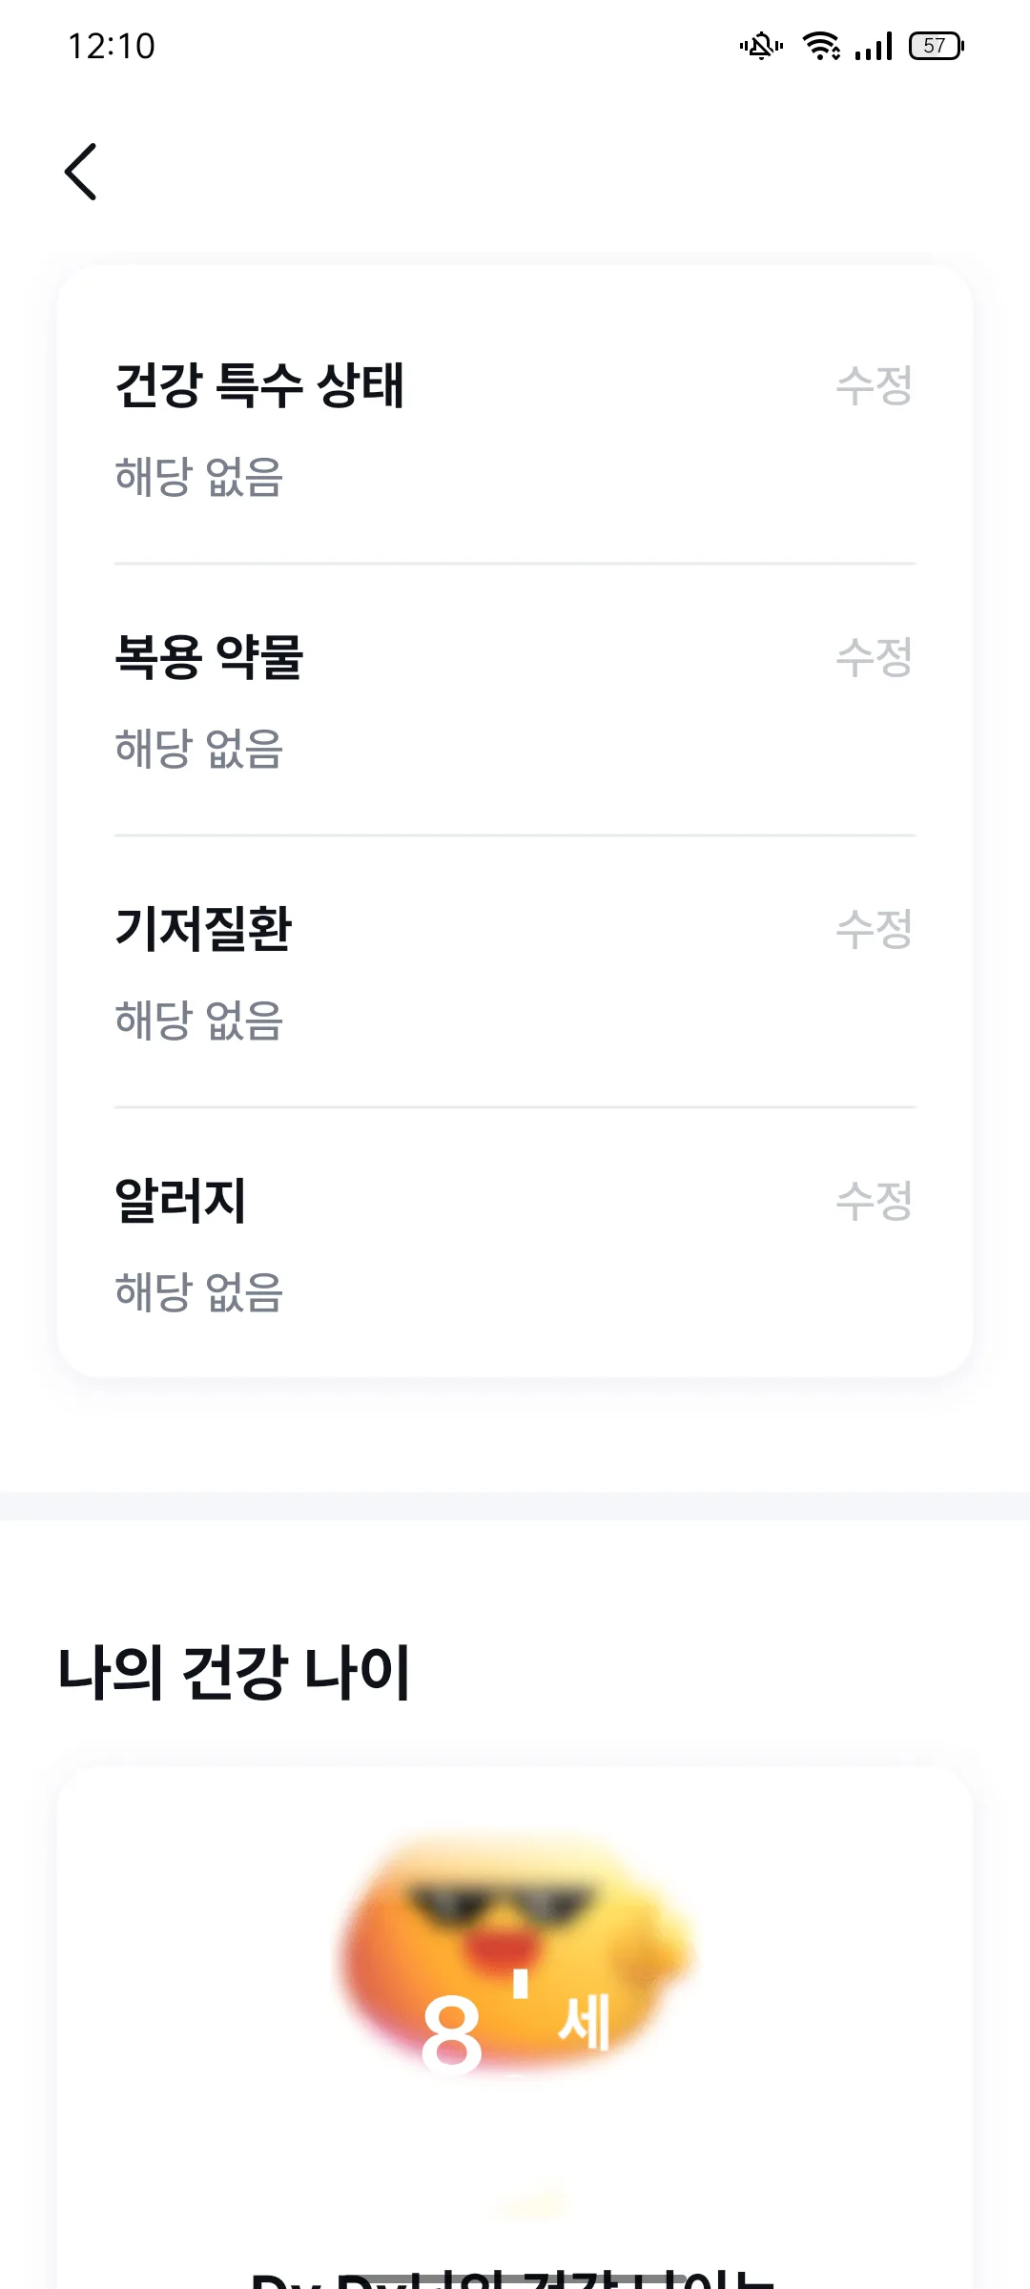Tap 해당 없음 under 복용 약물
Viewport: 1030px width, 2289px height.
click(199, 749)
